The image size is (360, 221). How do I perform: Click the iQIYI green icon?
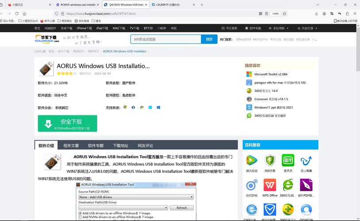coord(288,160)
